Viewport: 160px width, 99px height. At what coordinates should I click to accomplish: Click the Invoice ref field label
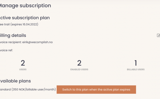[x=6, y=50]
